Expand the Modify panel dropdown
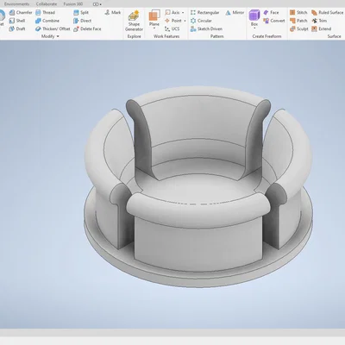The image size is (345, 345). click(x=50, y=36)
